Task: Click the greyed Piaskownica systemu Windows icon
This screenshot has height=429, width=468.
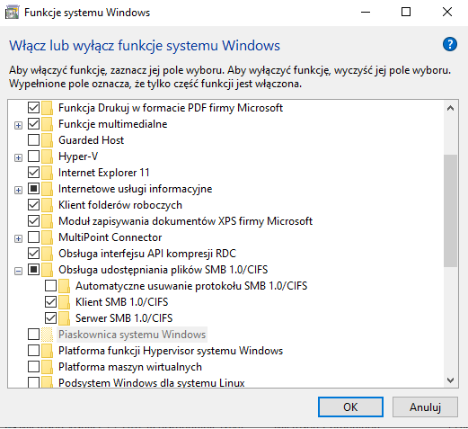Action: point(47,335)
